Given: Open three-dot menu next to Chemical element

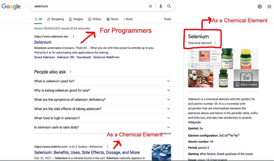Looking at the screenshot, I should (x=215, y=43).
